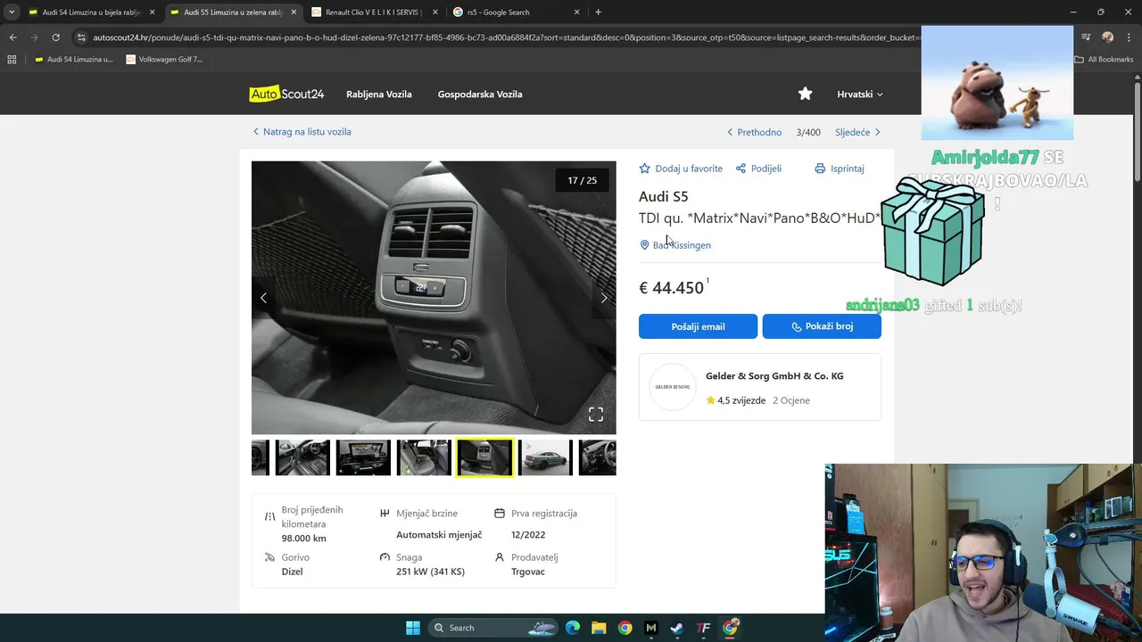Select the highlighted rear vents thumbnail
Image resolution: width=1142 pixels, height=642 pixels.
click(484, 457)
